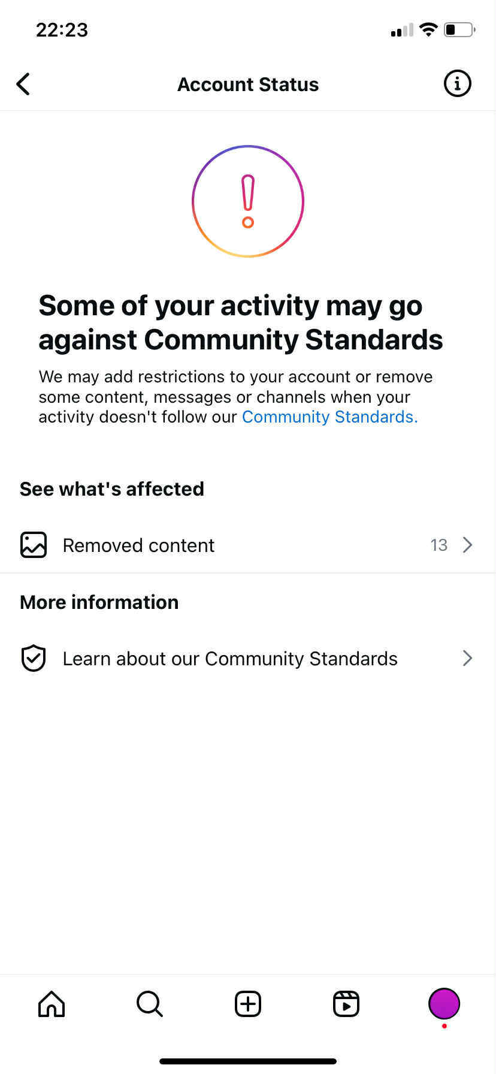Follow the blue Community Standards link
Screen dimensions: 496x1074
(x=329, y=417)
